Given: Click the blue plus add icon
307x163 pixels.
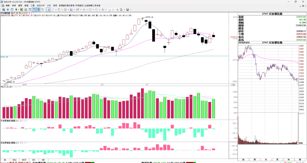Looking at the screenshot, I should [8, 10].
